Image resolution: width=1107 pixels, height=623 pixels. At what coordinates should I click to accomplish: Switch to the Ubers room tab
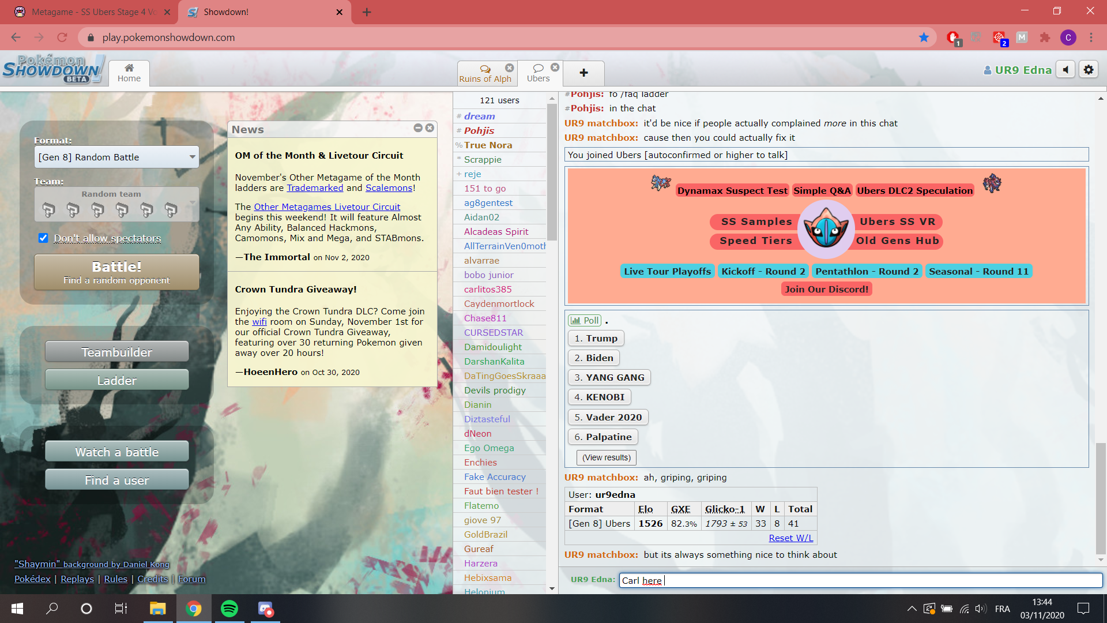click(539, 74)
